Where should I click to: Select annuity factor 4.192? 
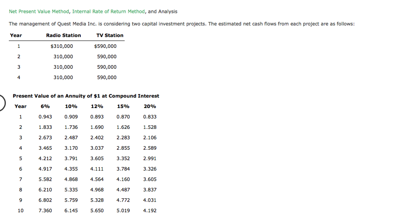(150, 211)
